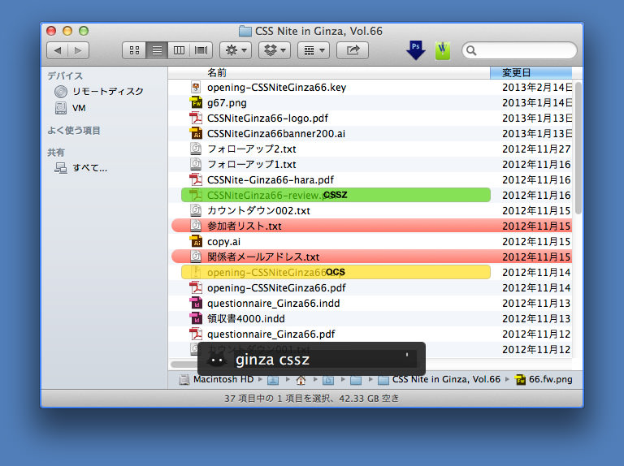
Task: Select green-labeled CSSNiteGinza66-review file
Action: click(336, 195)
